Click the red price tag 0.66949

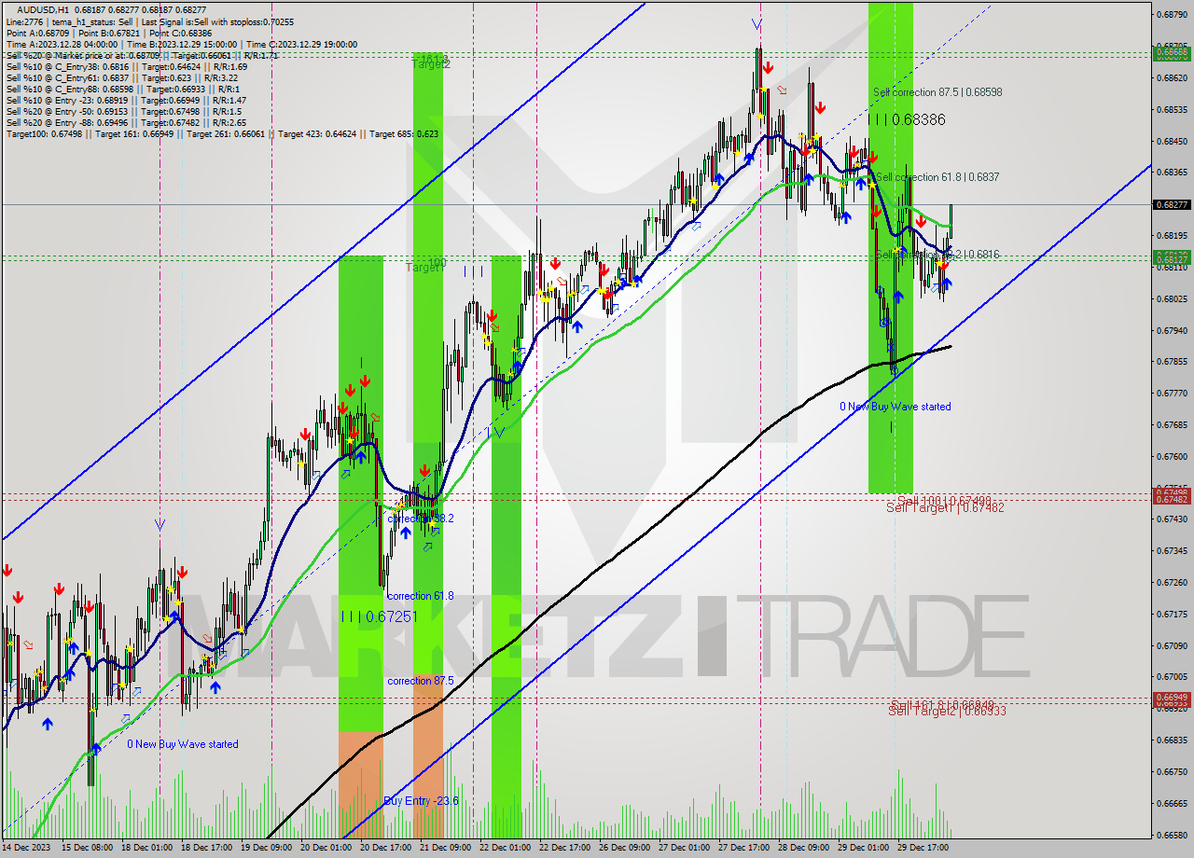point(1172,697)
